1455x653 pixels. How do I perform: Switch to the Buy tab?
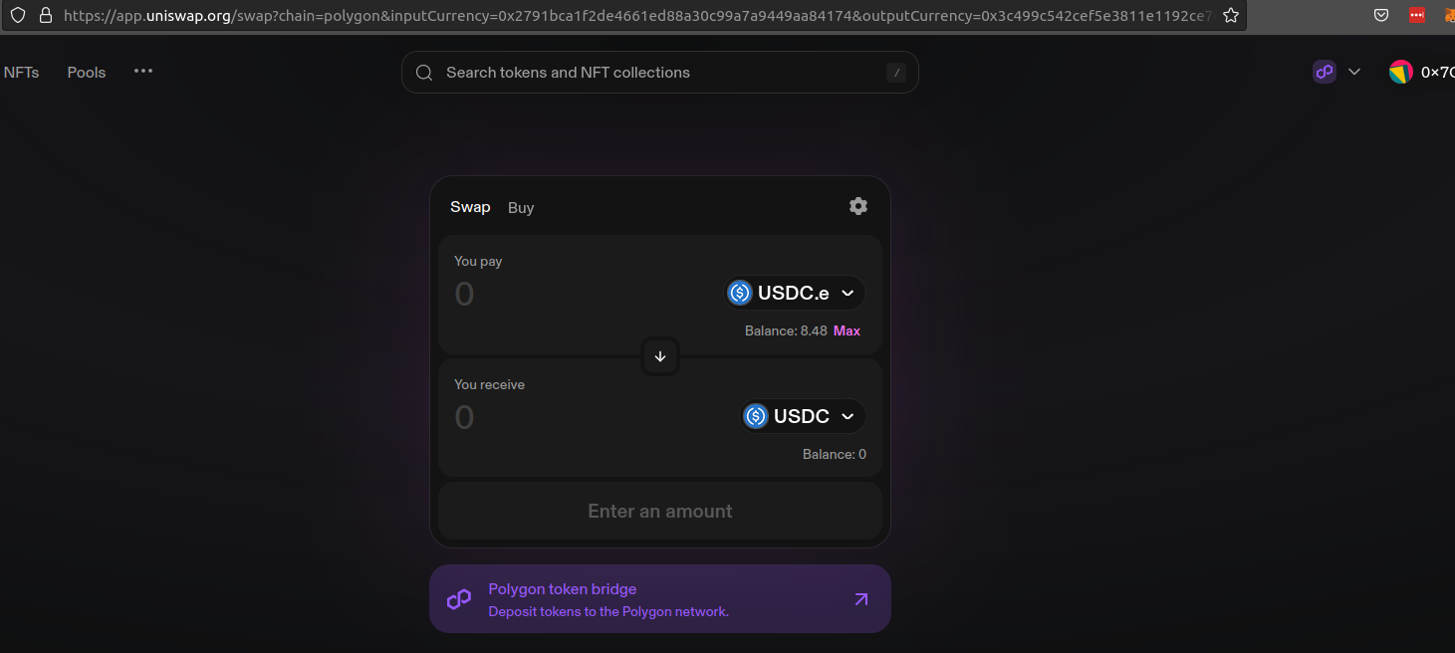point(521,208)
